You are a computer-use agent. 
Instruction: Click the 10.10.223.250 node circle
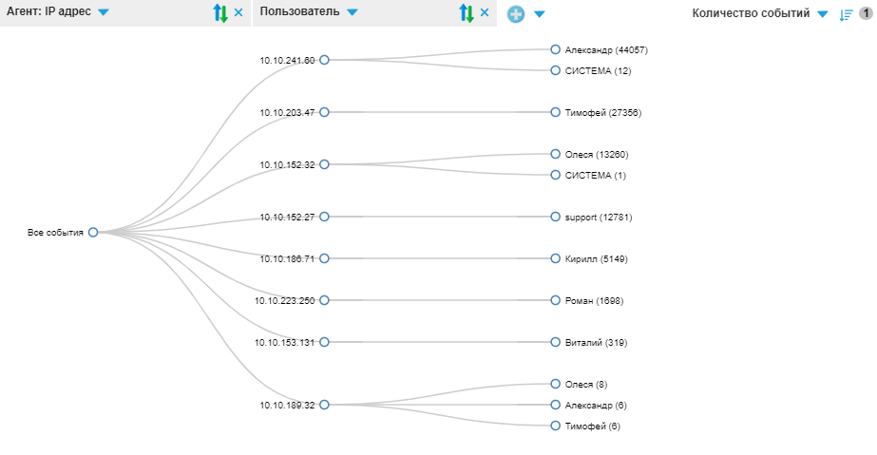pyautogui.click(x=324, y=300)
